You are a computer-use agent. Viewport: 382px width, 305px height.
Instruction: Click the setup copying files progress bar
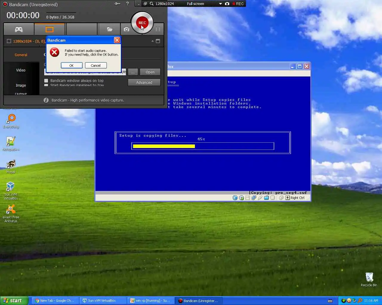pos(203,146)
